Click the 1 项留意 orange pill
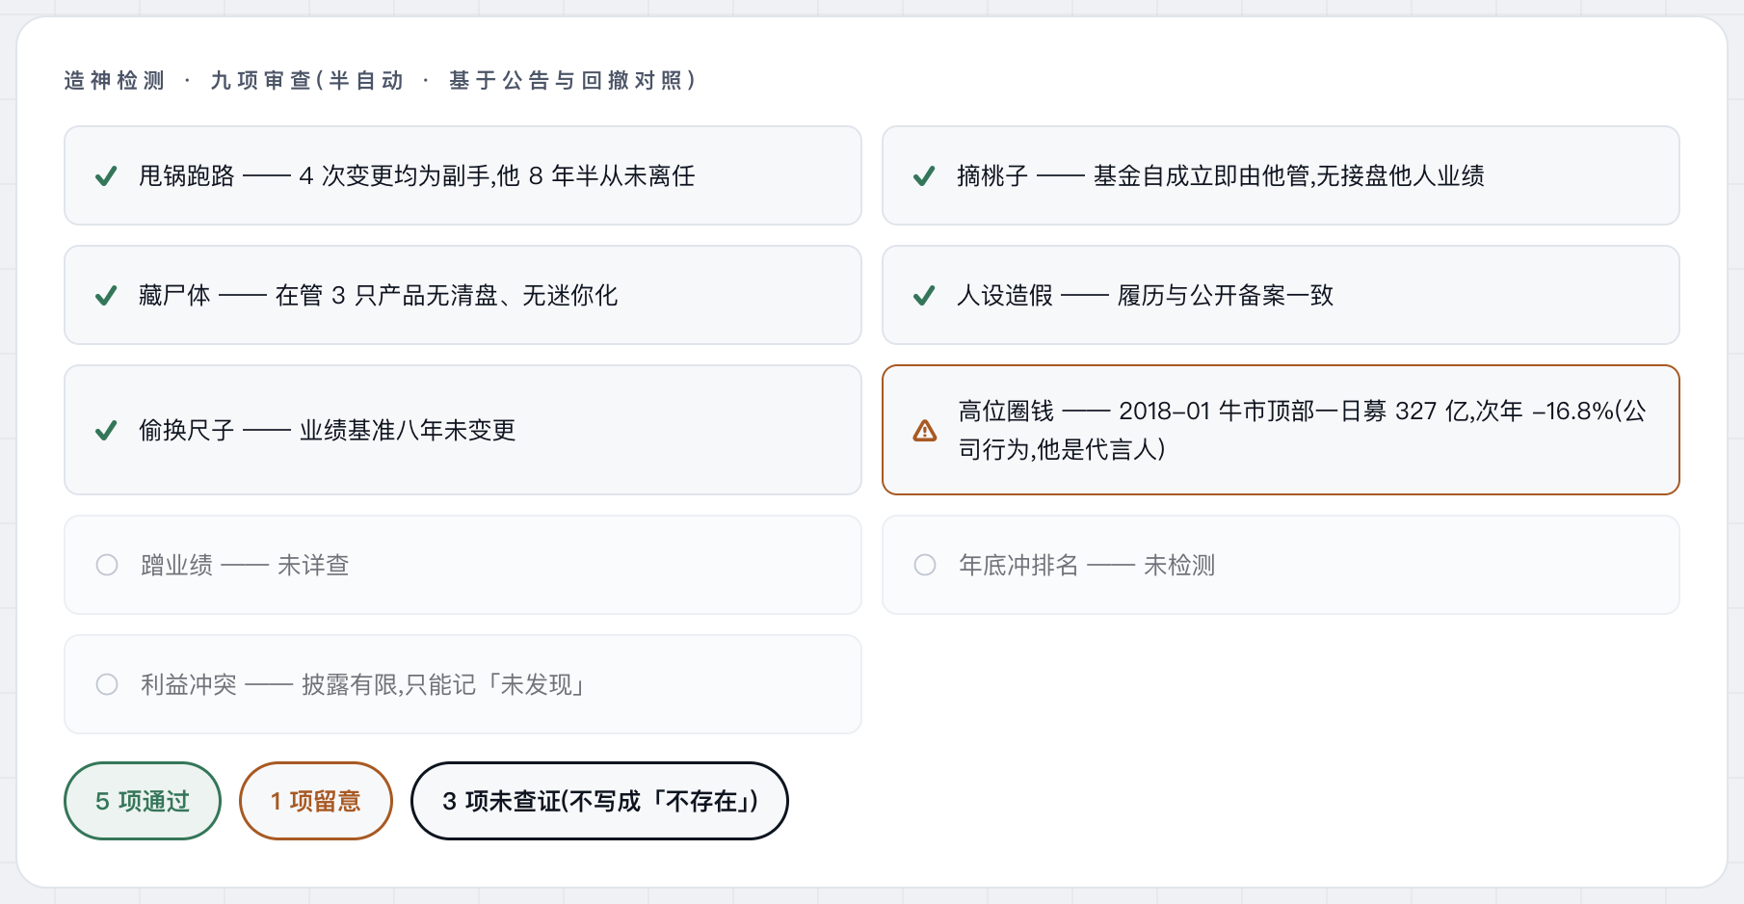 click(316, 801)
